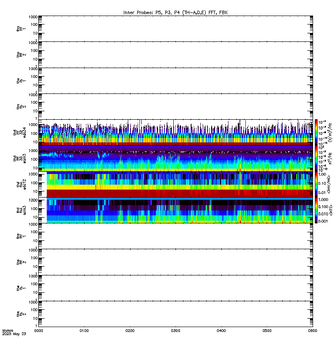
Task: Select the 'tha fff 2' panel axis label
Action: [x=21, y=55]
